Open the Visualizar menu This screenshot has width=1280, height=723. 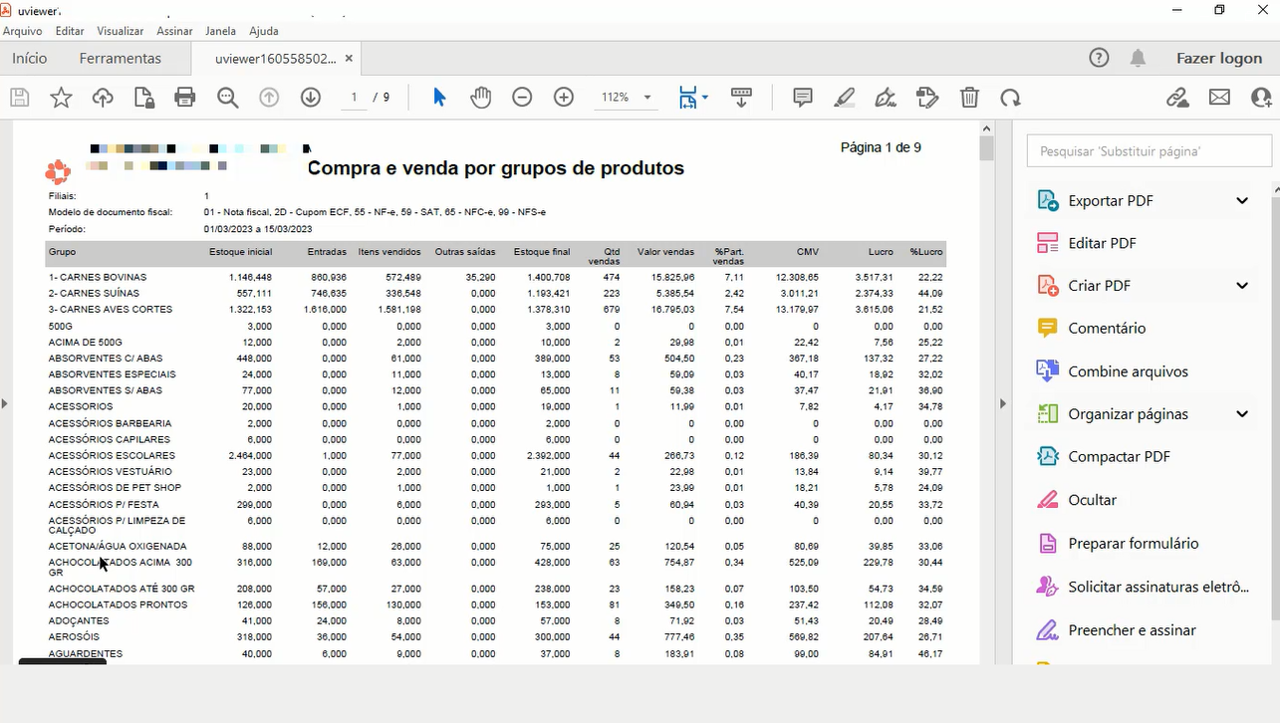click(120, 31)
